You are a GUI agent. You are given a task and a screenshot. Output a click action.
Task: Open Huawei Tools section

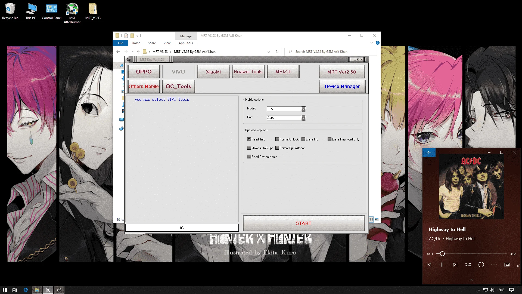(248, 72)
